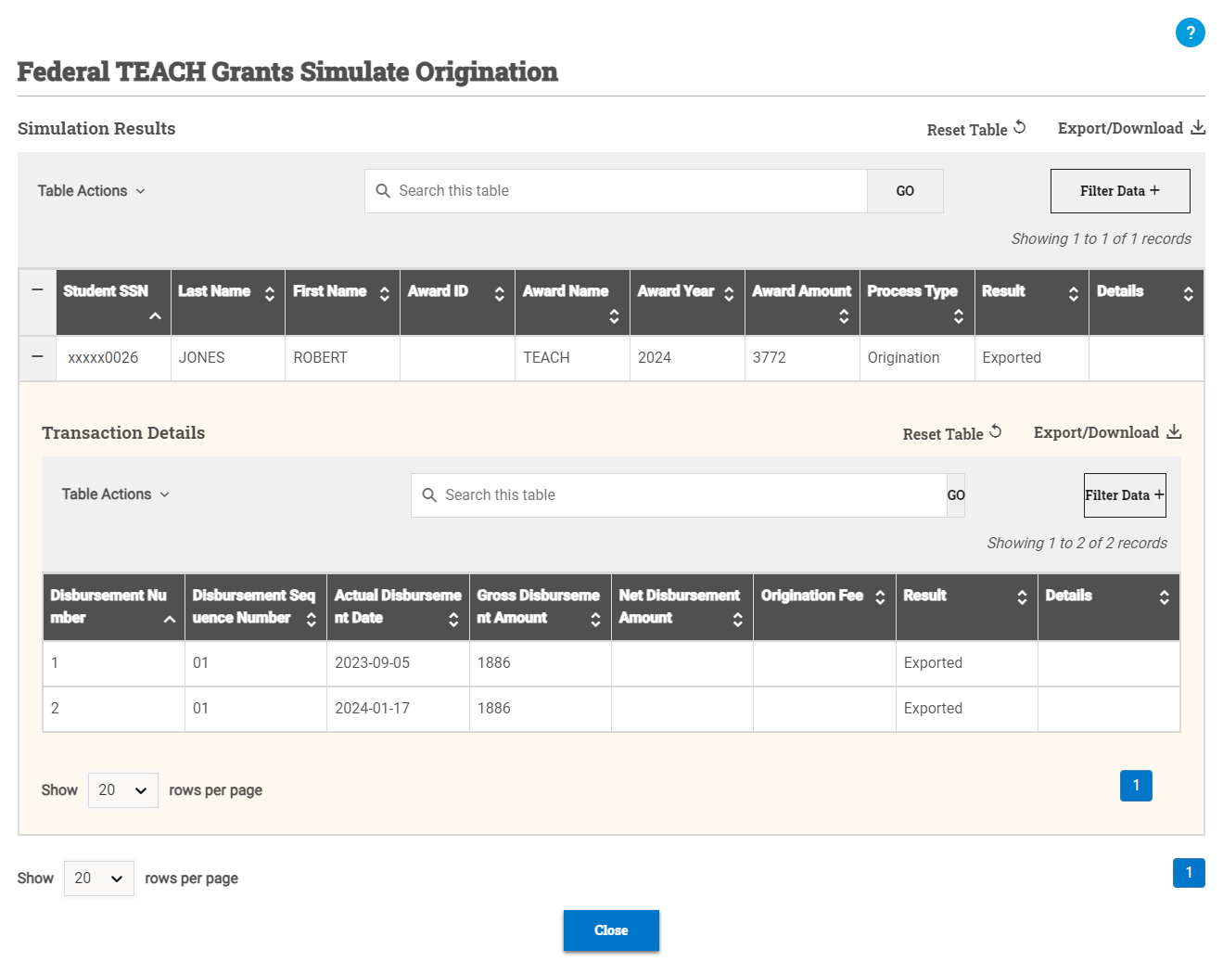Sort the Process Type column
Image resolution: width=1223 pixels, height=975 pixels.
tap(959, 316)
